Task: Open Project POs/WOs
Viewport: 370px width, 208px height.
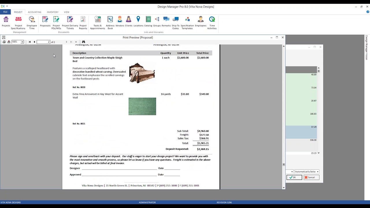Action: [x=56, y=23]
